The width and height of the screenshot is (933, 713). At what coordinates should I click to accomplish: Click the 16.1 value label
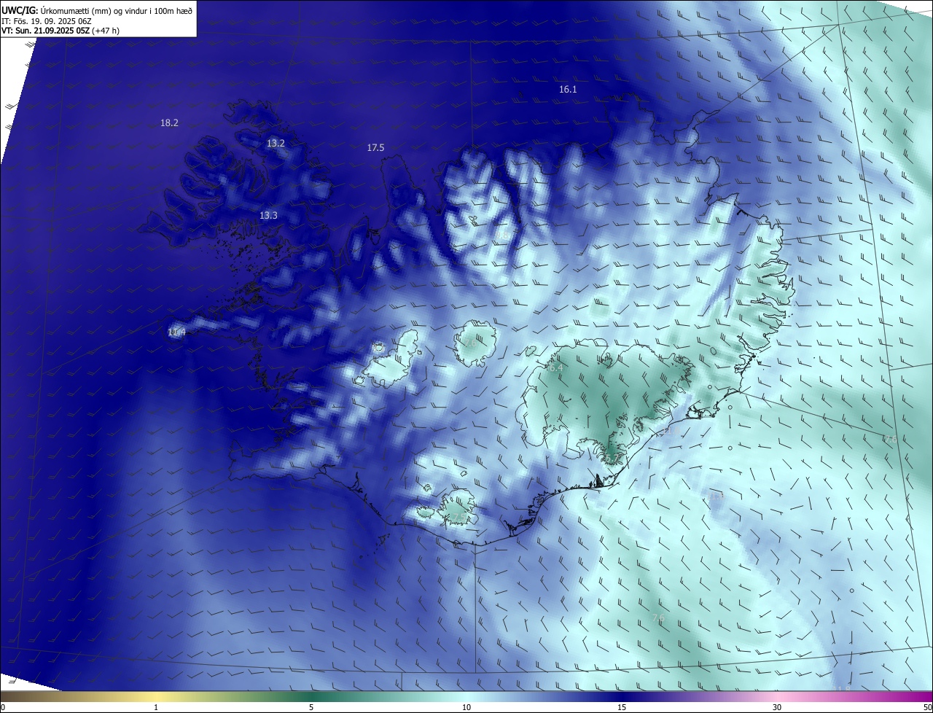(x=568, y=90)
